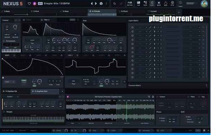The image size is (213, 135).
Task: Open the MOD modulation view
Action: pyautogui.click(x=159, y=3)
